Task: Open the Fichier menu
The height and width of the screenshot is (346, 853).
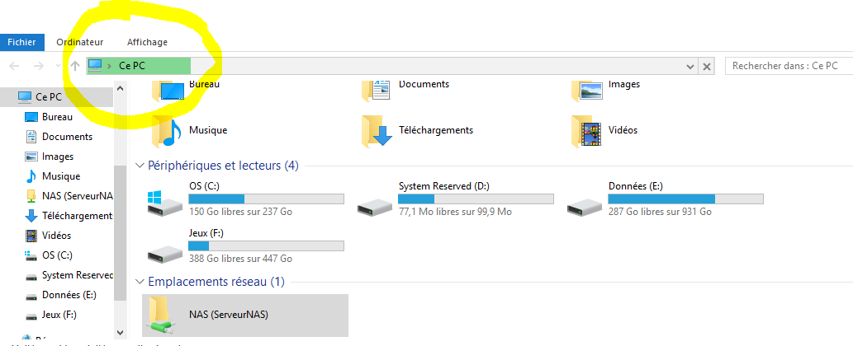Action: (x=21, y=42)
